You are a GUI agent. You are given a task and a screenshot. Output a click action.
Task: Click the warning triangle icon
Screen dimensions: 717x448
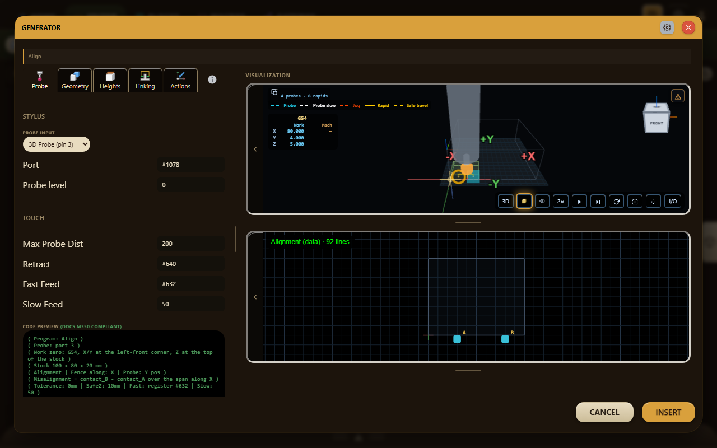678,96
